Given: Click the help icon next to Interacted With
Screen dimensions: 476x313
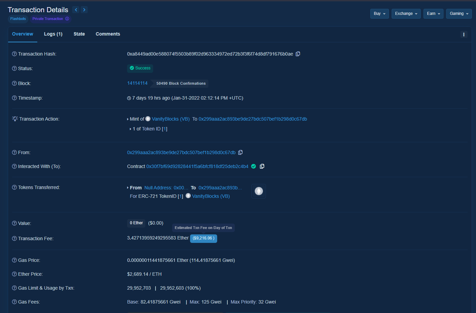Looking at the screenshot, I should [x=14, y=166].
